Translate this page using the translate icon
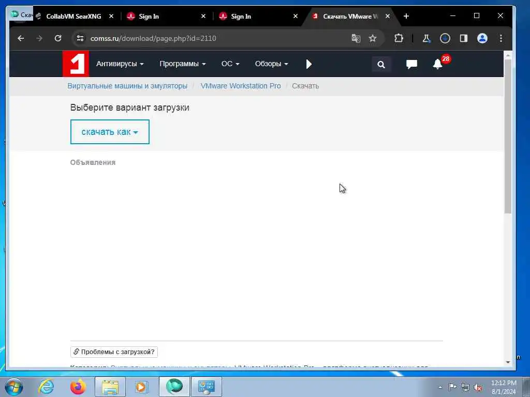Image resolution: width=530 pixels, height=397 pixels. pos(356,38)
